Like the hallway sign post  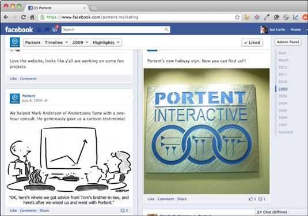[x=151, y=199]
